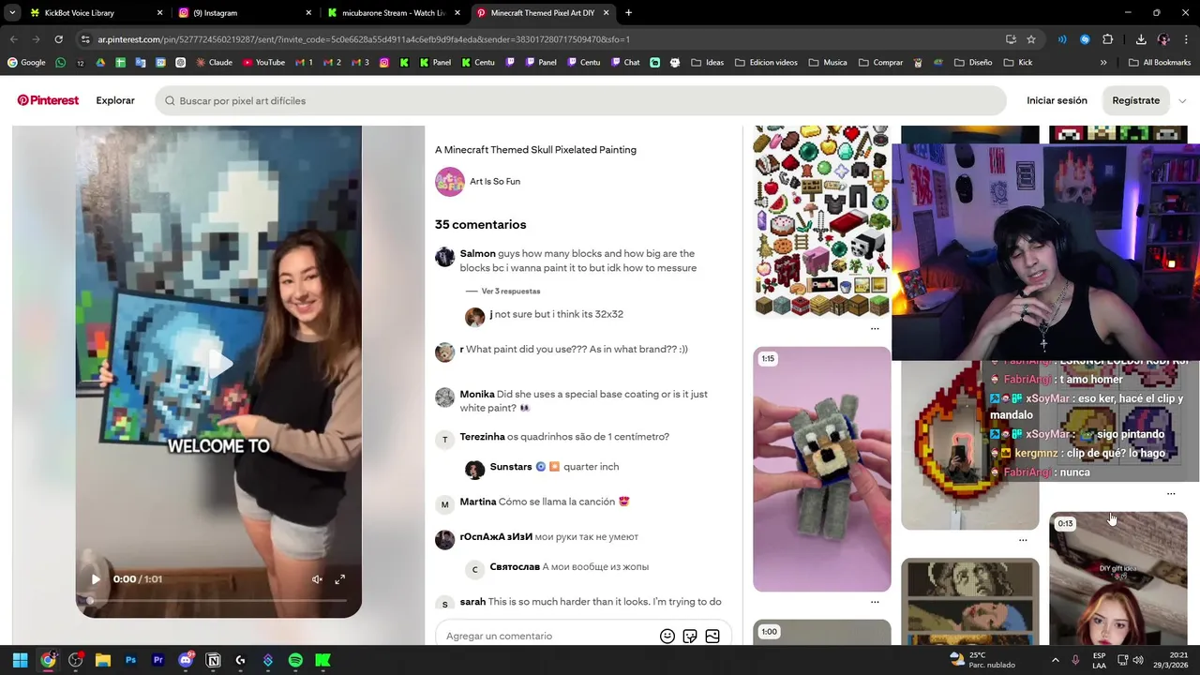1200x675 pixels.
Task: Click the Regístrate button
Action: 1135,100
